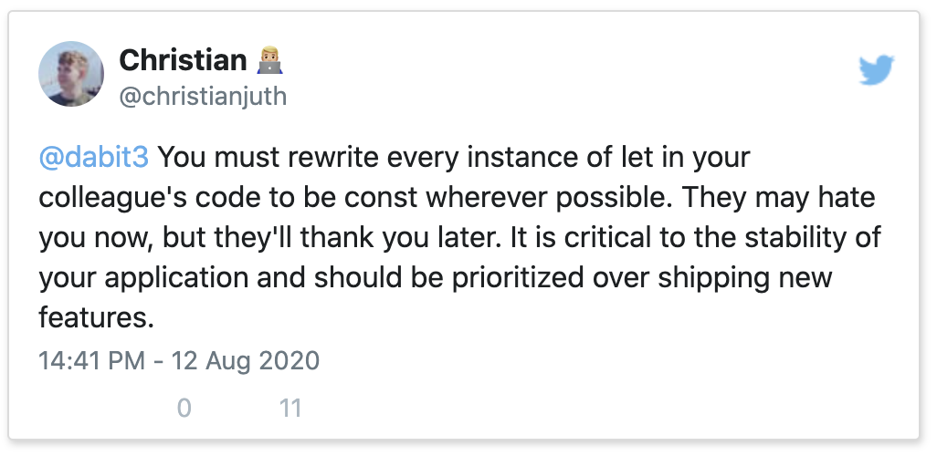Open Christian's profile picture avatar
The height and width of the screenshot is (456, 937).
(x=71, y=74)
